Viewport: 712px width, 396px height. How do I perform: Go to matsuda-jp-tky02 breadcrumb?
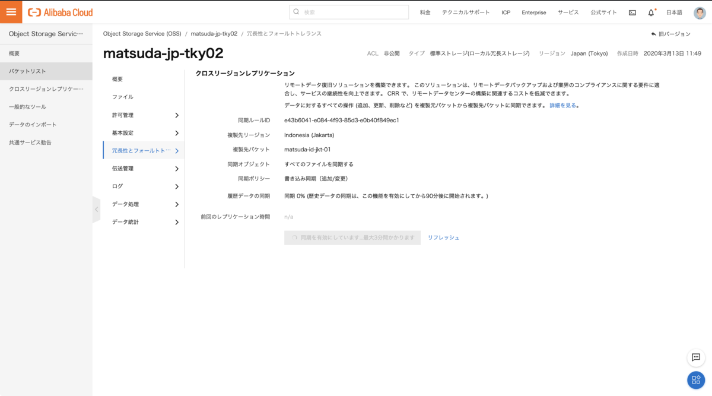click(x=214, y=34)
